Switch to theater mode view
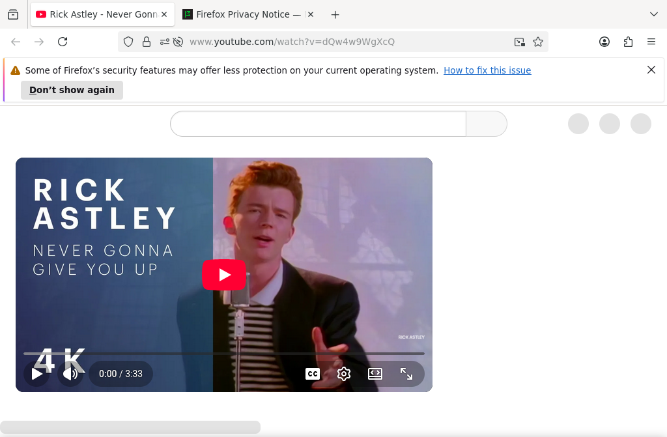667x437 pixels. (x=375, y=374)
